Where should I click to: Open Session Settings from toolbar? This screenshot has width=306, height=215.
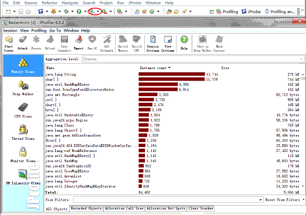point(153,44)
